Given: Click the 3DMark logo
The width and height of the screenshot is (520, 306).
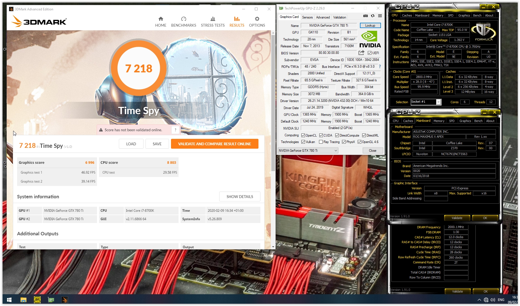Looking at the screenshot, I should pyautogui.click(x=39, y=21).
